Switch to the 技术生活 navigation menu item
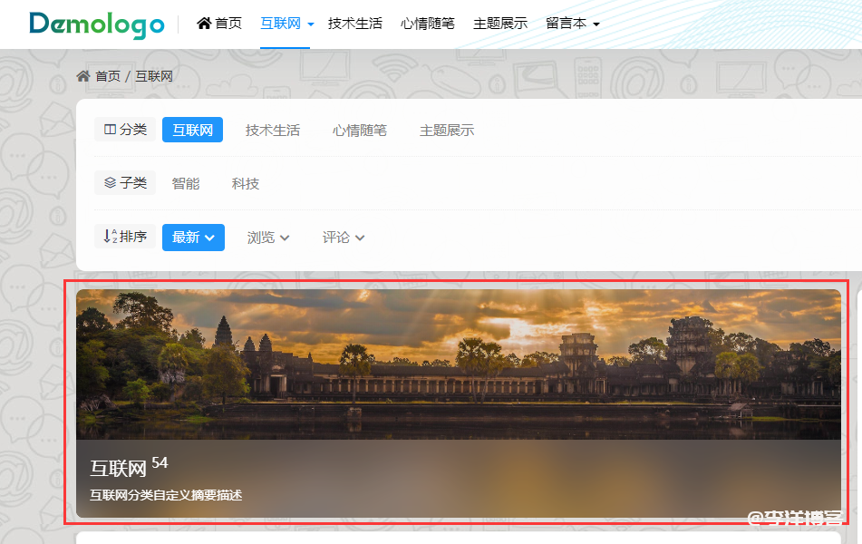862x544 pixels. pyautogui.click(x=355, y=23)
